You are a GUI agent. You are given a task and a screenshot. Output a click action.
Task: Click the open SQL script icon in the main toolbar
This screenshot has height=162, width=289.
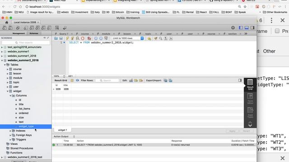point(10,28)
